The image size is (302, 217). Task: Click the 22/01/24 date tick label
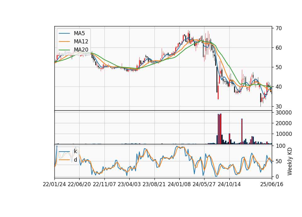54,184
